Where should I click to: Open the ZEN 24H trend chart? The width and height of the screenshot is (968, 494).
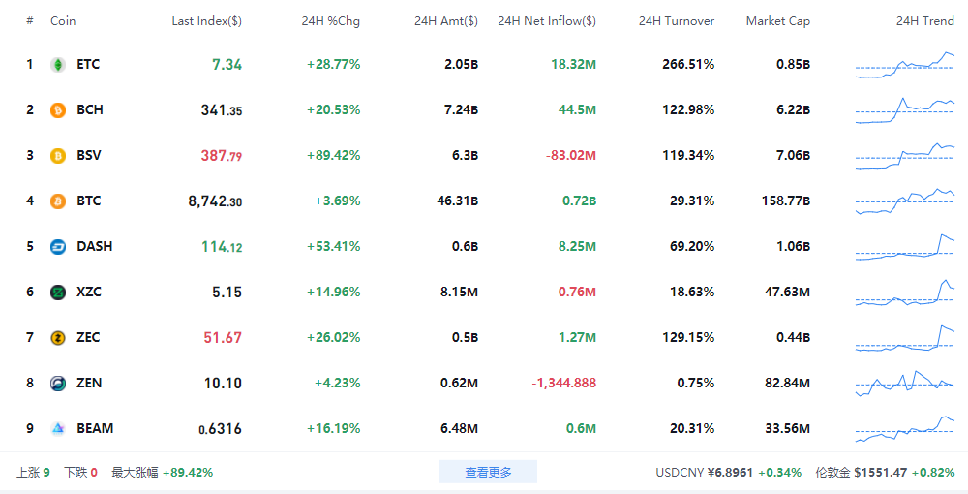pyautogui.click(x=904, y=384)
